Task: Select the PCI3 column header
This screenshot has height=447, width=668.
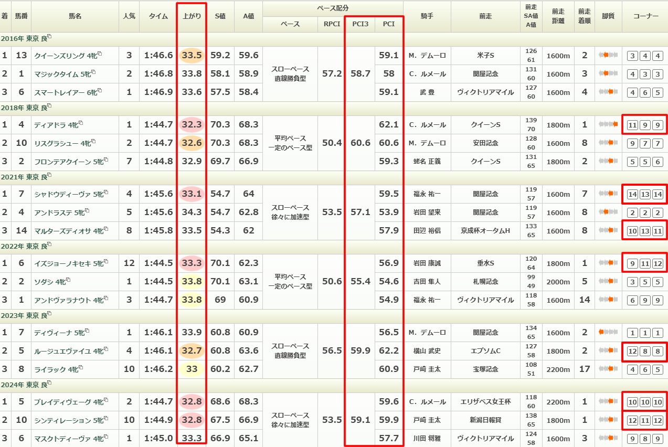Action: 360,24
